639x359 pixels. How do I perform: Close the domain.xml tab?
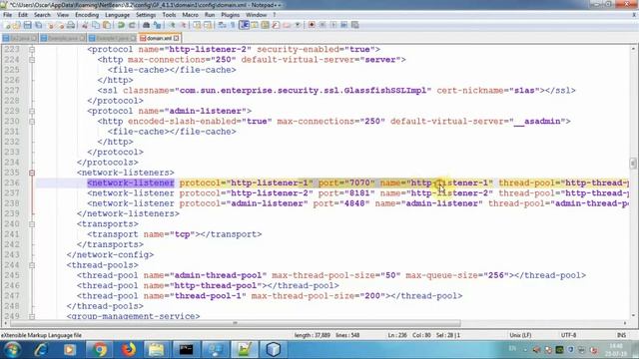[176, 38]
